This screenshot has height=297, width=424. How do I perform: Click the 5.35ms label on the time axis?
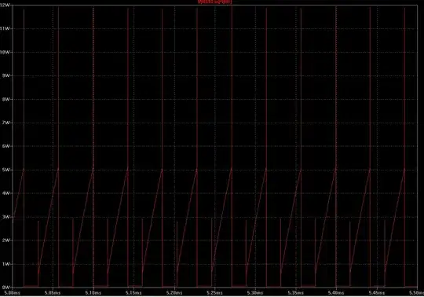click(x=295, y=293)
